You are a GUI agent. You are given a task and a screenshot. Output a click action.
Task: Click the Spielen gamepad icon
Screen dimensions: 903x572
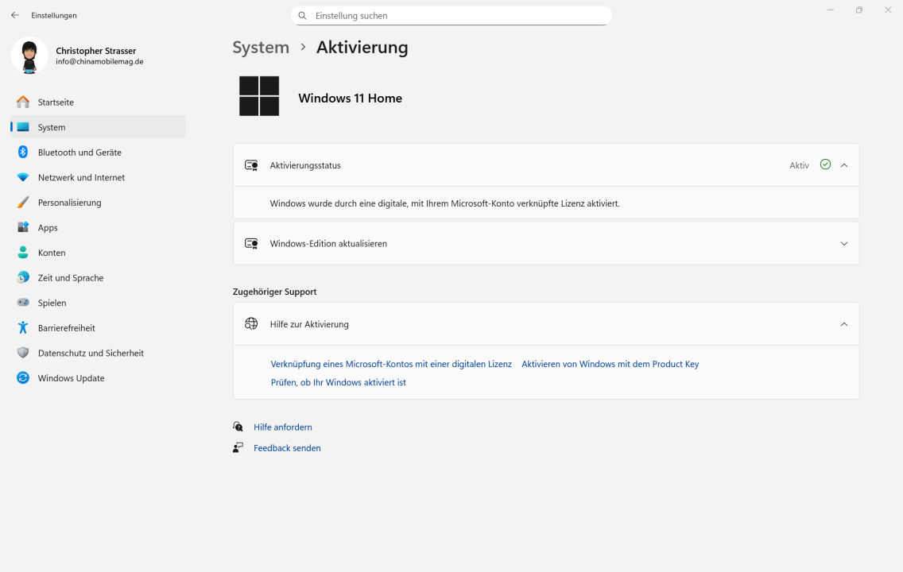click(23, 302)
